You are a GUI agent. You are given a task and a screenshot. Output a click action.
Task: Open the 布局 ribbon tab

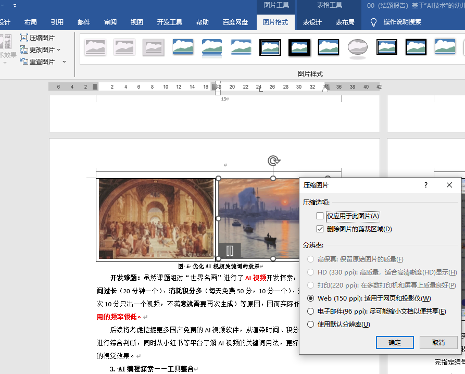click(x=31, y=22)
